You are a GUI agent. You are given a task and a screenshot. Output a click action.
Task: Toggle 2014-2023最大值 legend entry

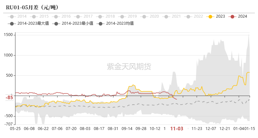(28, 23)
